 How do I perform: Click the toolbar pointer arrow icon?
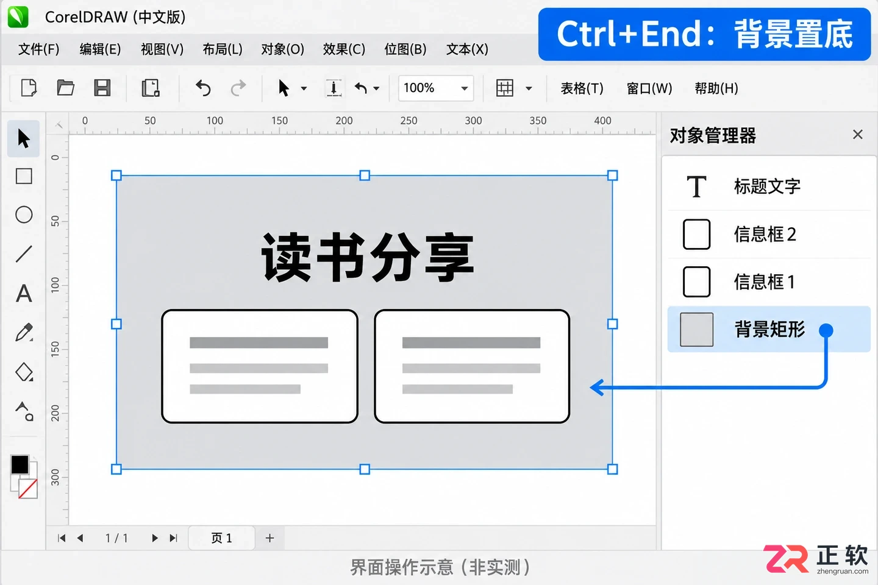[284, 88]
